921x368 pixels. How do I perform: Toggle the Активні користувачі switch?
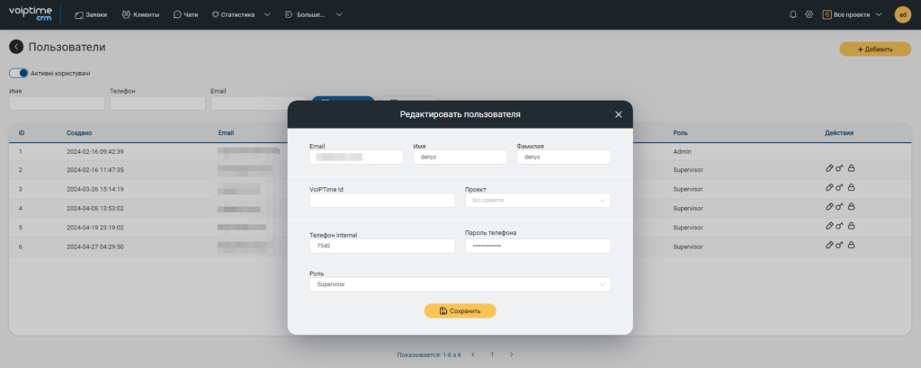(x=18, y=73)
